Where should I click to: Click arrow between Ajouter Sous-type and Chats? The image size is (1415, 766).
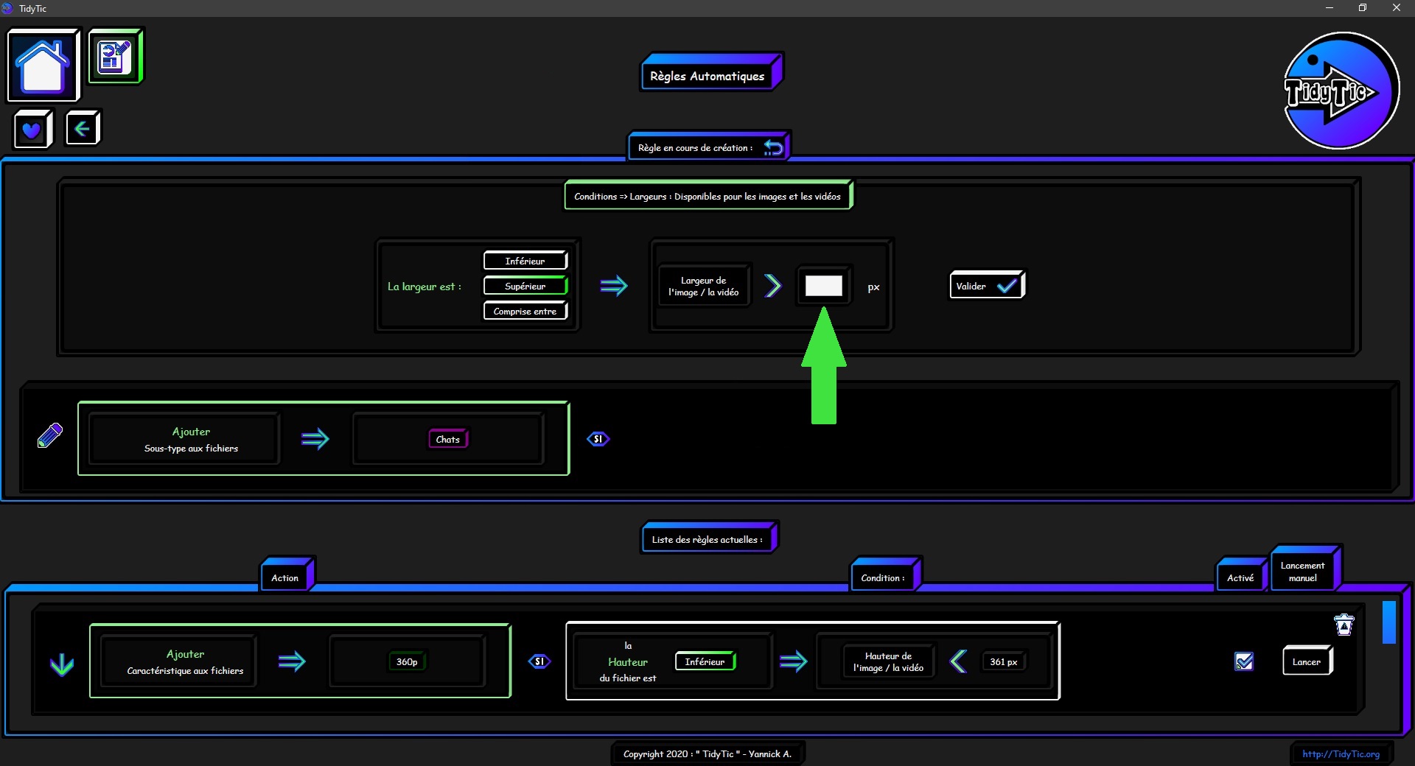(315, 439)
